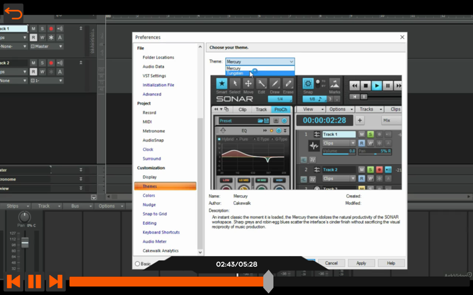The height and width of the screenshot is (295, 473).
Task: Open the AudioSnap preferences page
Action: point(153,140)
